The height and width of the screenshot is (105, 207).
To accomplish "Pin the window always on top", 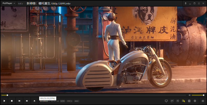I will (186, 3).
